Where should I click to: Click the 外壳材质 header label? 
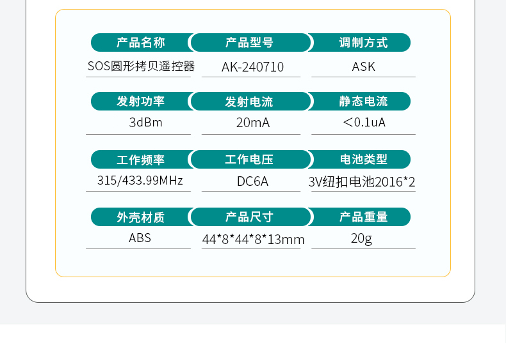(141, 217)
